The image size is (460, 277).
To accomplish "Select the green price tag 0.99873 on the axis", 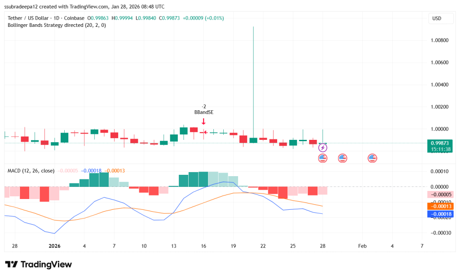I will 439,143.
